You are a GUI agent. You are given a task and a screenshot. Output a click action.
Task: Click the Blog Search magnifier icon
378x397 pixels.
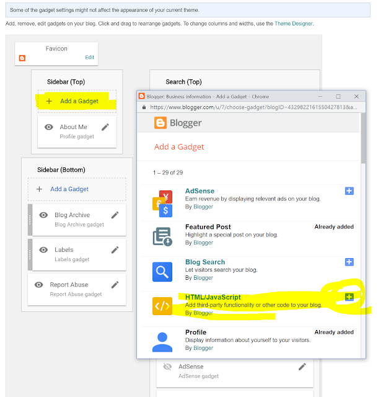pyautogui.click(x=162, y=272)
